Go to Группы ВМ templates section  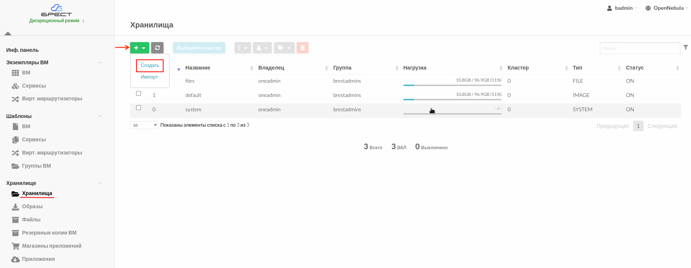[36, 166]
